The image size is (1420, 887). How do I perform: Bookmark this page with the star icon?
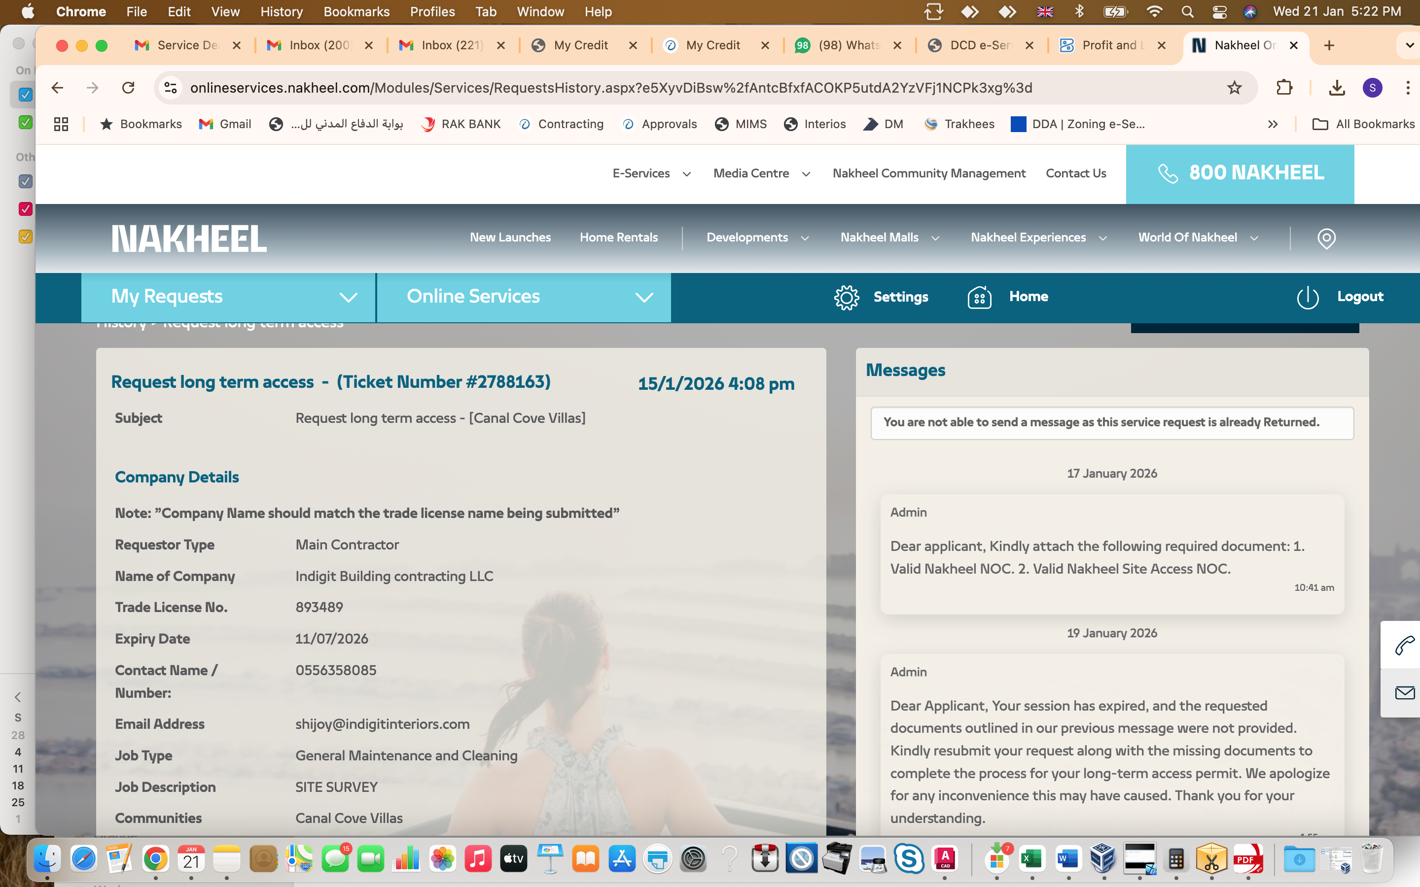[1234, 88]
